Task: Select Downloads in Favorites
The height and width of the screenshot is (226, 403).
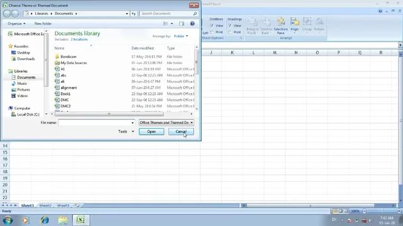Action: pyautogui.click(x=23, y=58)
